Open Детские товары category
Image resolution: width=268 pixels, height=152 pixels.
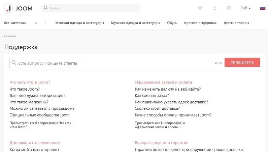click(x=236, y=23)
